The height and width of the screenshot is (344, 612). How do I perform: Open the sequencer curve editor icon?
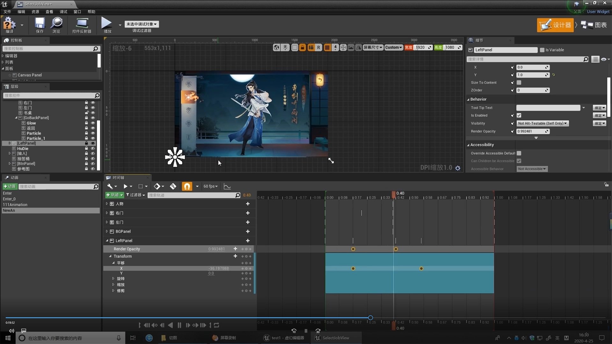click(227, 186)
